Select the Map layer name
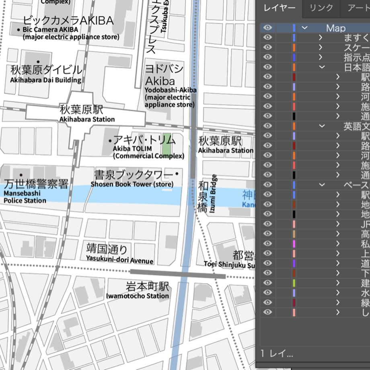Screen dimensions: 370x370 336,28
